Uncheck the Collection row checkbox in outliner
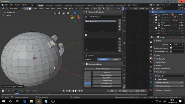Screen dimensions: 185x104 point(156,14)
